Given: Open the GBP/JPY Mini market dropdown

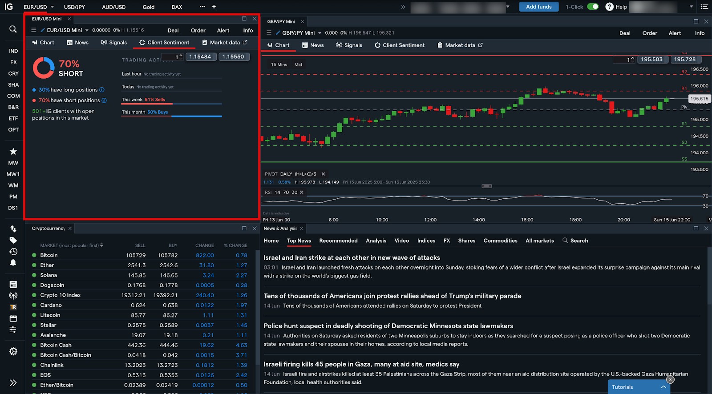Looking at the screenshot, I should (320, 33).
